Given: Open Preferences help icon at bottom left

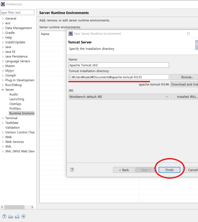Looking at the screenshot, I should pyautogui.click(x=4, y=216).
